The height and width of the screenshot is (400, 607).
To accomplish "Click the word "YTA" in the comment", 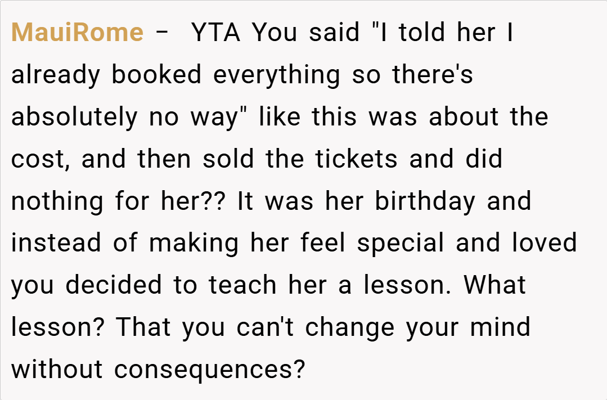I will [216, 33].
